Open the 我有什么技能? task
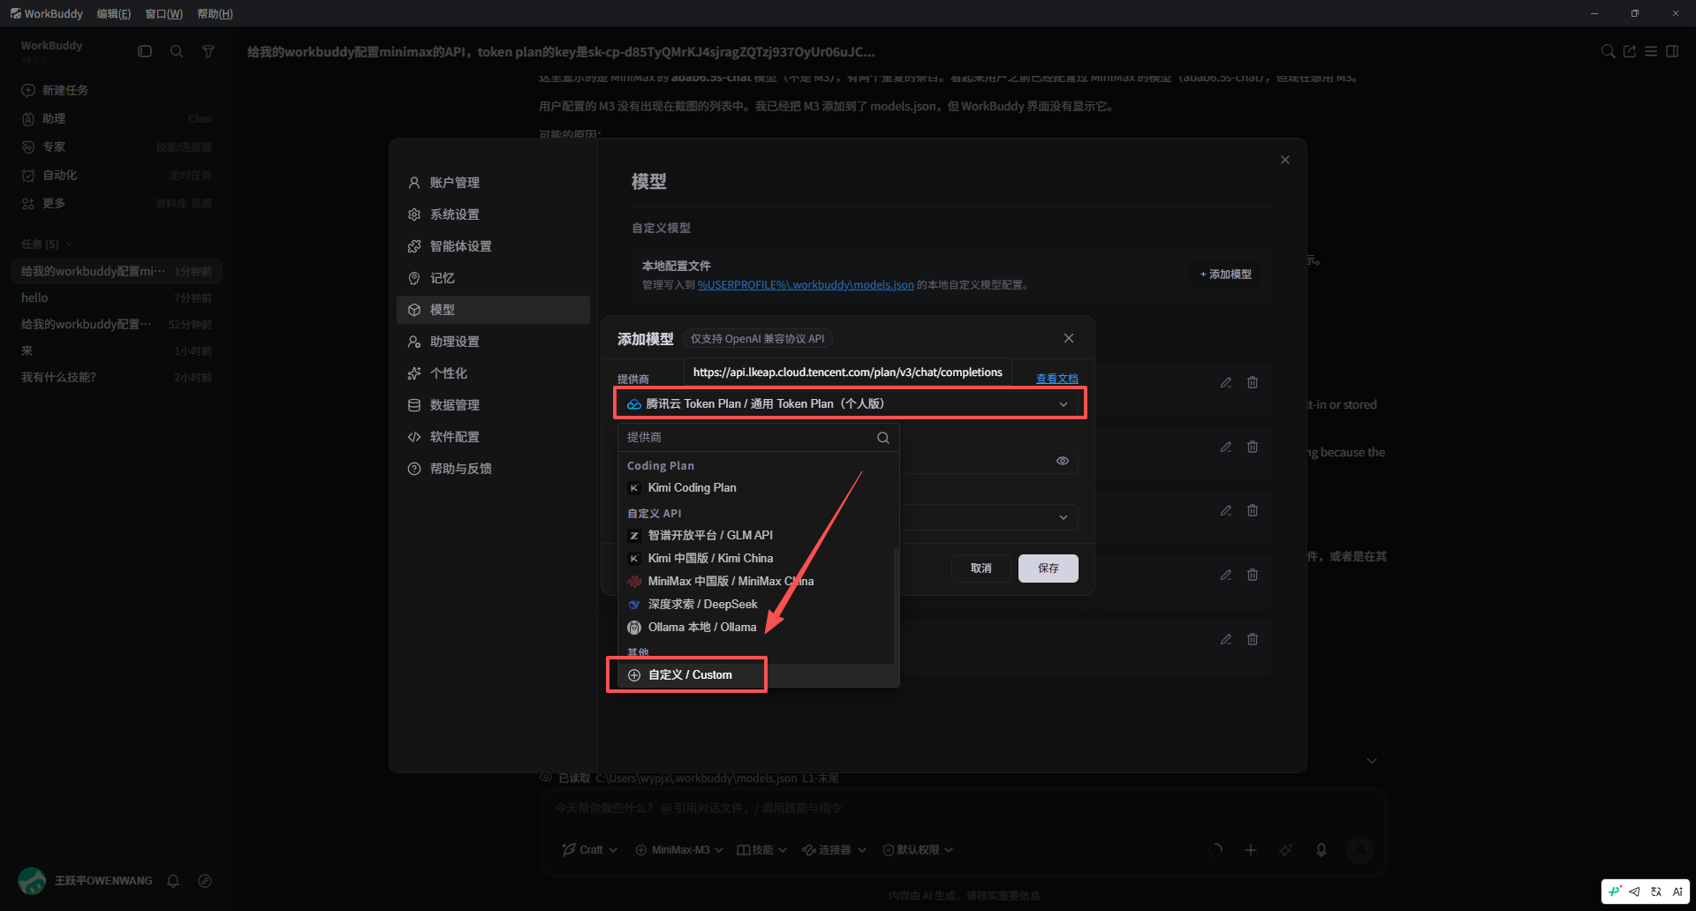Screen dimensions: 1696x911 pos(117,377)
